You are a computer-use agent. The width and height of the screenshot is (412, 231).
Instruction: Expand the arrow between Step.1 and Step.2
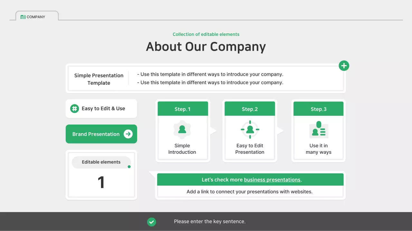[x=213, y=131]
